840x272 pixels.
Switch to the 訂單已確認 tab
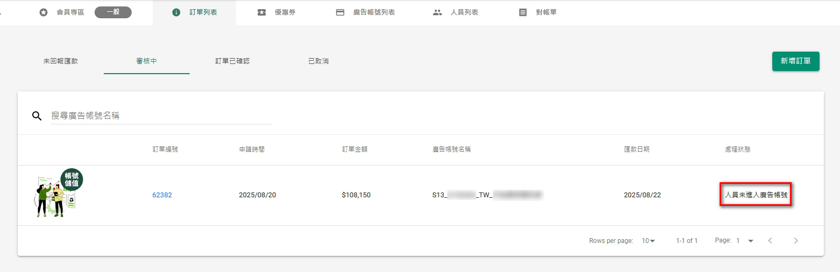[x=232, y=61]
